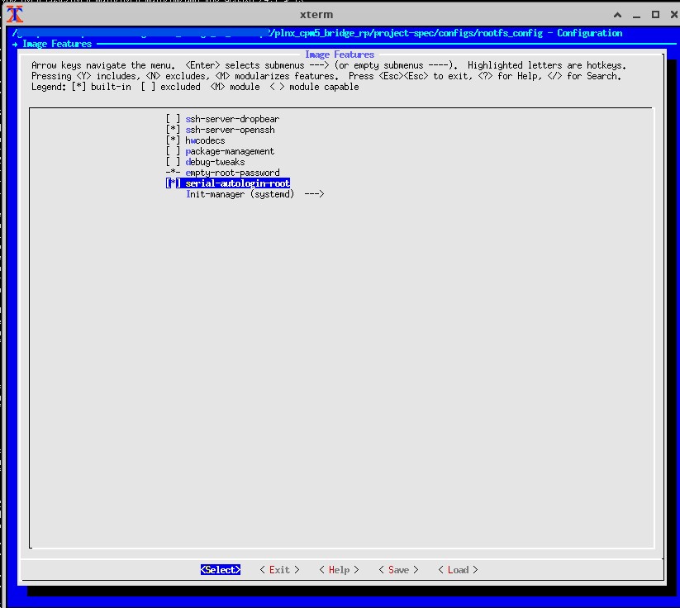Click < Save > to store configuration

[x=398, y=570]
